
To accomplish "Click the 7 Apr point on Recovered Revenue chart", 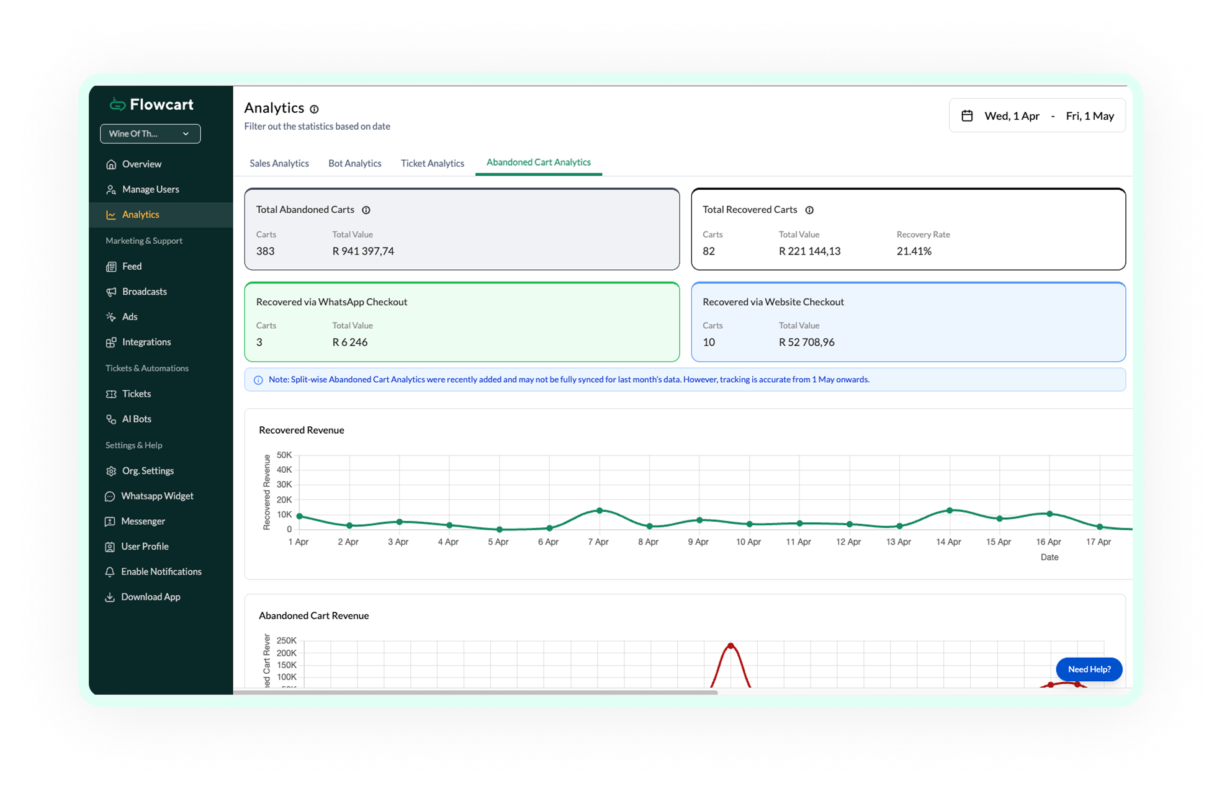I will pos(600,511).
